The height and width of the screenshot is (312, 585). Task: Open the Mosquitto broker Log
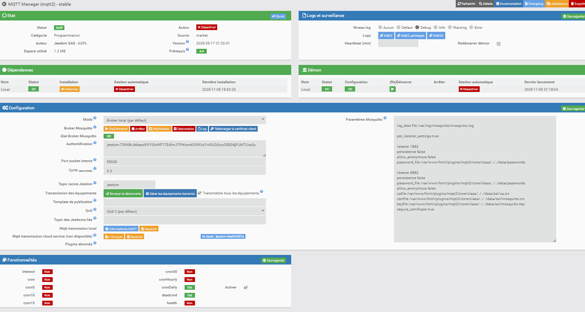point(202,129)
